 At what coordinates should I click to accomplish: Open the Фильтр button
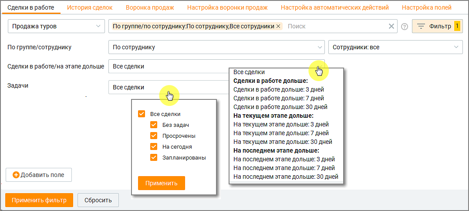tap(437, 26)
